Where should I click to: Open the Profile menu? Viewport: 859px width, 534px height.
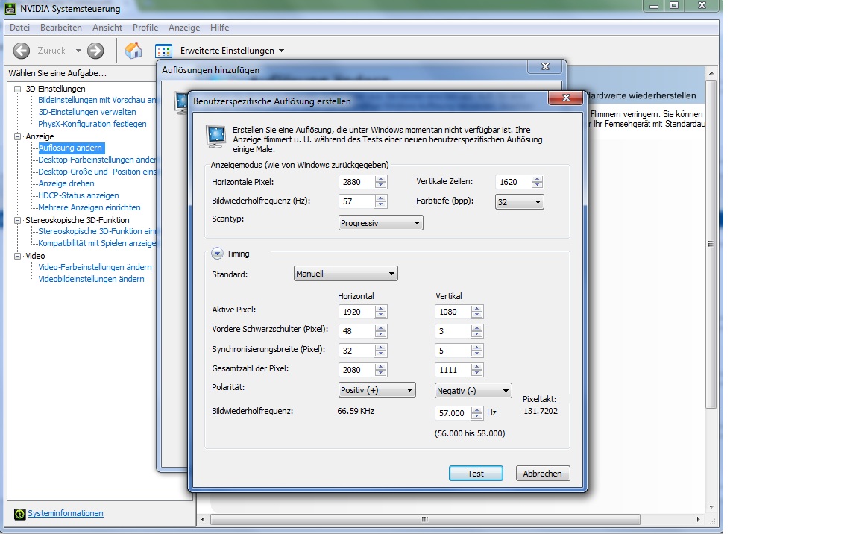(x=145, y=28)
